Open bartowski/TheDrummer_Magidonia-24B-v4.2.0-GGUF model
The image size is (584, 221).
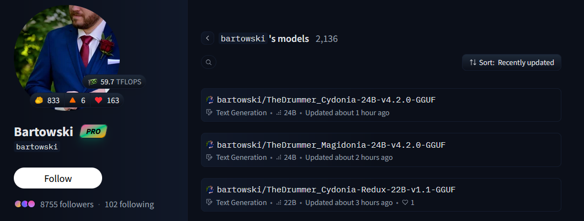point(381,150)
